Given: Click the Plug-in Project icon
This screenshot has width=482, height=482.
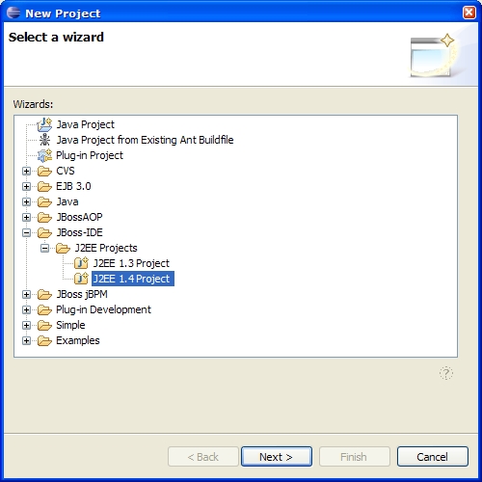Looking at the screenshot, I should (44, 155).
